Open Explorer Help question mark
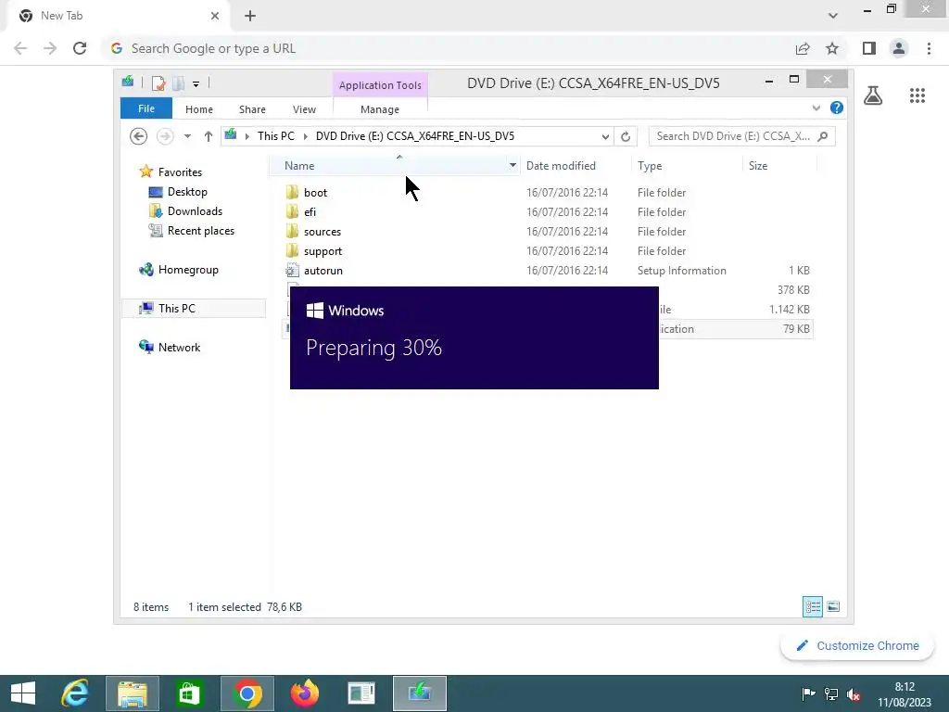 pos(837,108)
